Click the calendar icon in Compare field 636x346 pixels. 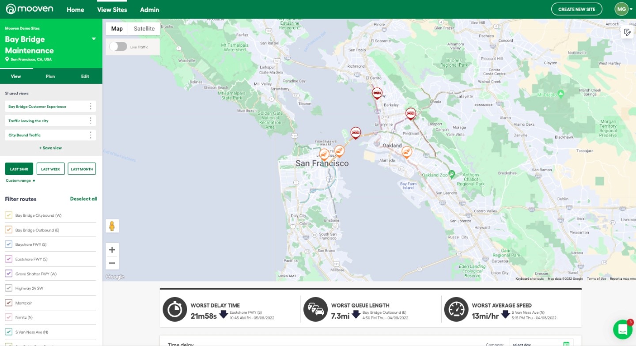(566, 344)
